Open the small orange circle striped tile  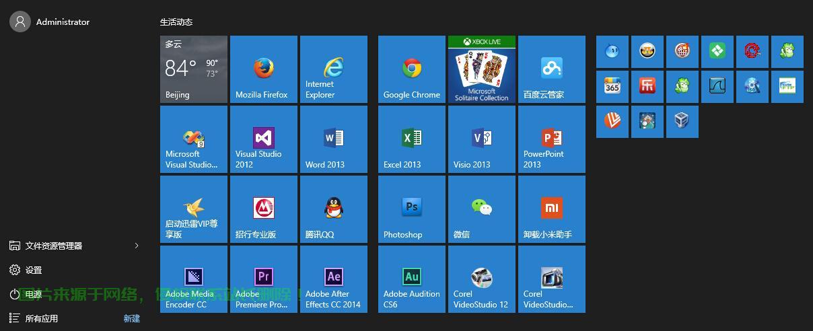pos(612,122)
